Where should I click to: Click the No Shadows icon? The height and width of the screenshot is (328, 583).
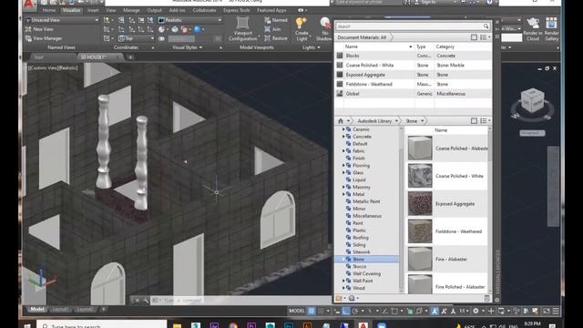(325, 24)
